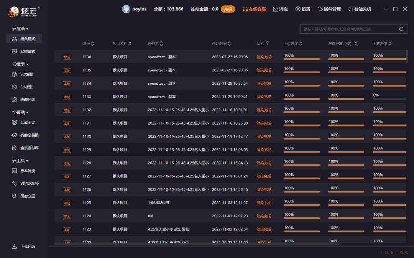414x258 pixels.
Task: Click the 0% download progress bar of task 1133
Action: pyautogui.click(x=389, y=99)
